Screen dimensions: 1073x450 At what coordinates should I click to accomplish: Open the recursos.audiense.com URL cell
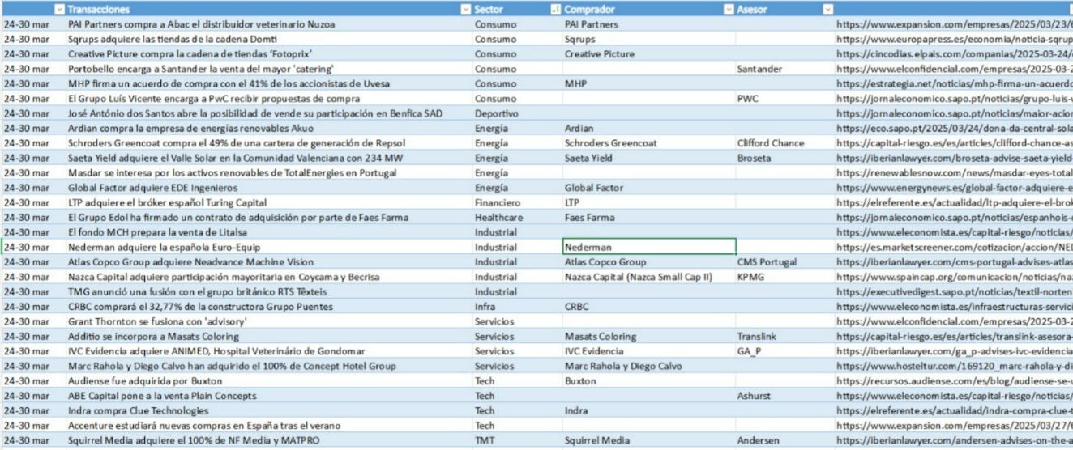pos(954,380)
